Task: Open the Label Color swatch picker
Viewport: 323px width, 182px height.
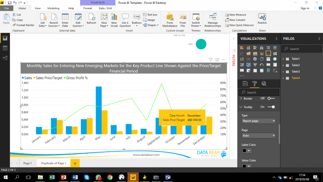Action: 246,151
